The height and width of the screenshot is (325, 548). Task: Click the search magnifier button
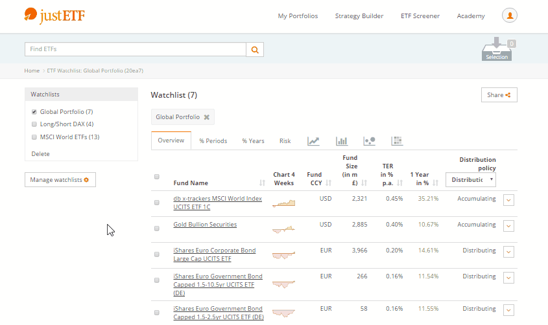pos(255,49)
